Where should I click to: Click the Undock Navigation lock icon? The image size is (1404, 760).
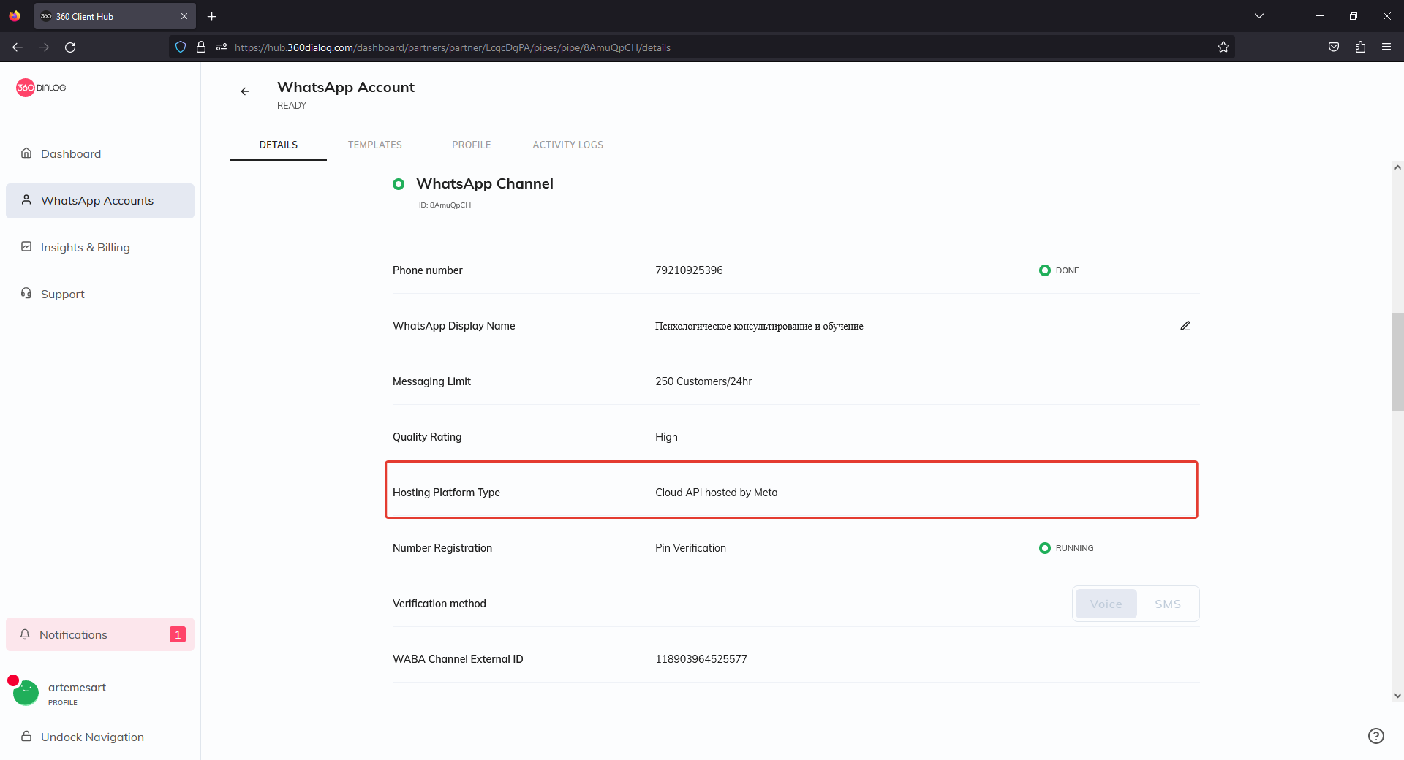pos(26,736)
